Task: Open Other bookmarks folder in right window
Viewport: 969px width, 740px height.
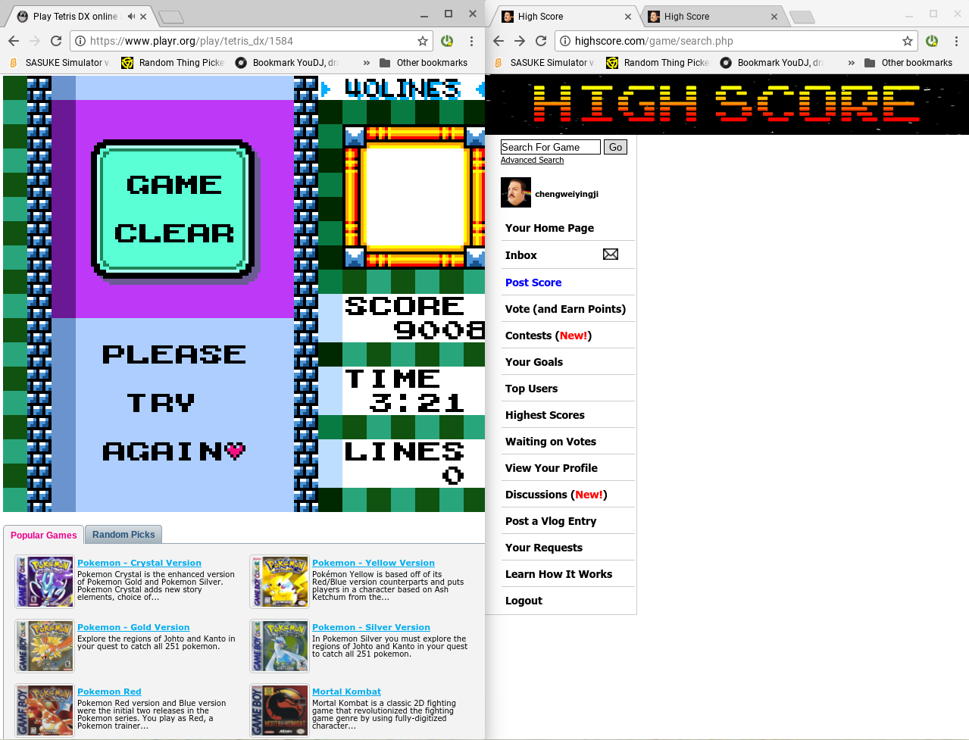Action: coord(908,63)
